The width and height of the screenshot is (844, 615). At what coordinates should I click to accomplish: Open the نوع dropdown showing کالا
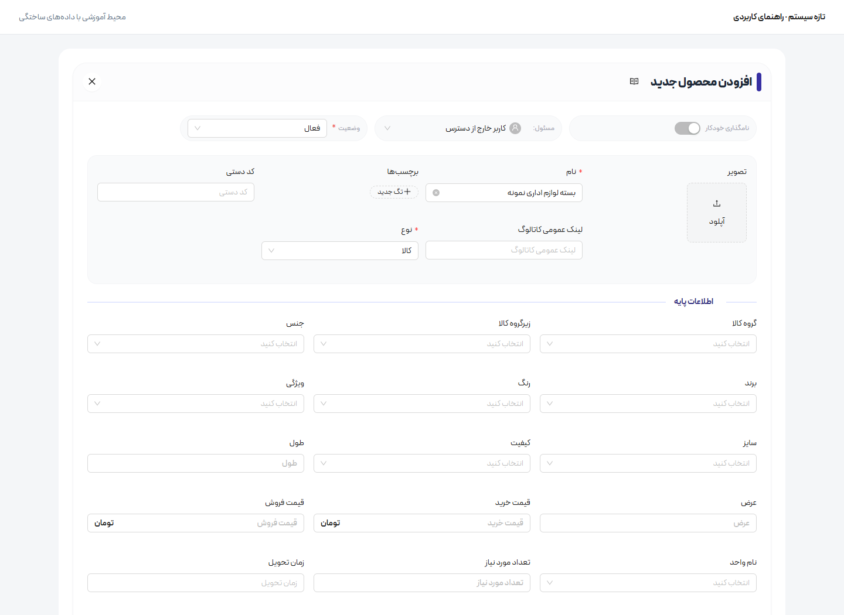[340, 251]
